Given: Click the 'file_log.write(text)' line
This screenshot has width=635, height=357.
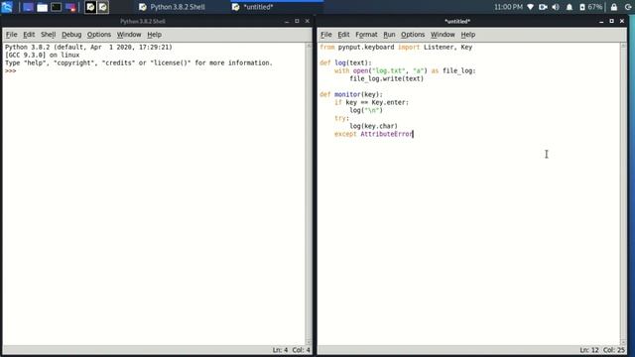Looking at the screenshot, I should (x=387, y=78).
